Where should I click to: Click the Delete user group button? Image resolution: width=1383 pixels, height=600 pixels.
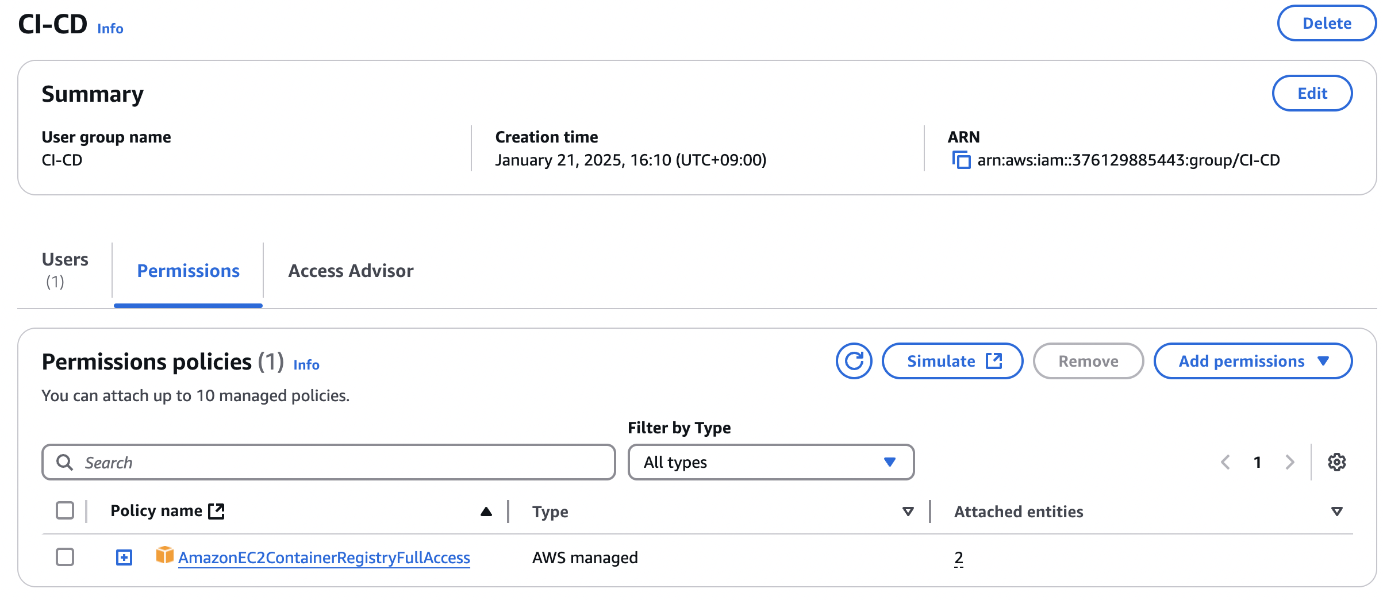point(1326,24)
